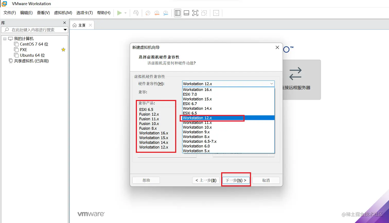Open the 编辑(E) menu
This screenshot has width=389, height=223.
click(26, 13)
